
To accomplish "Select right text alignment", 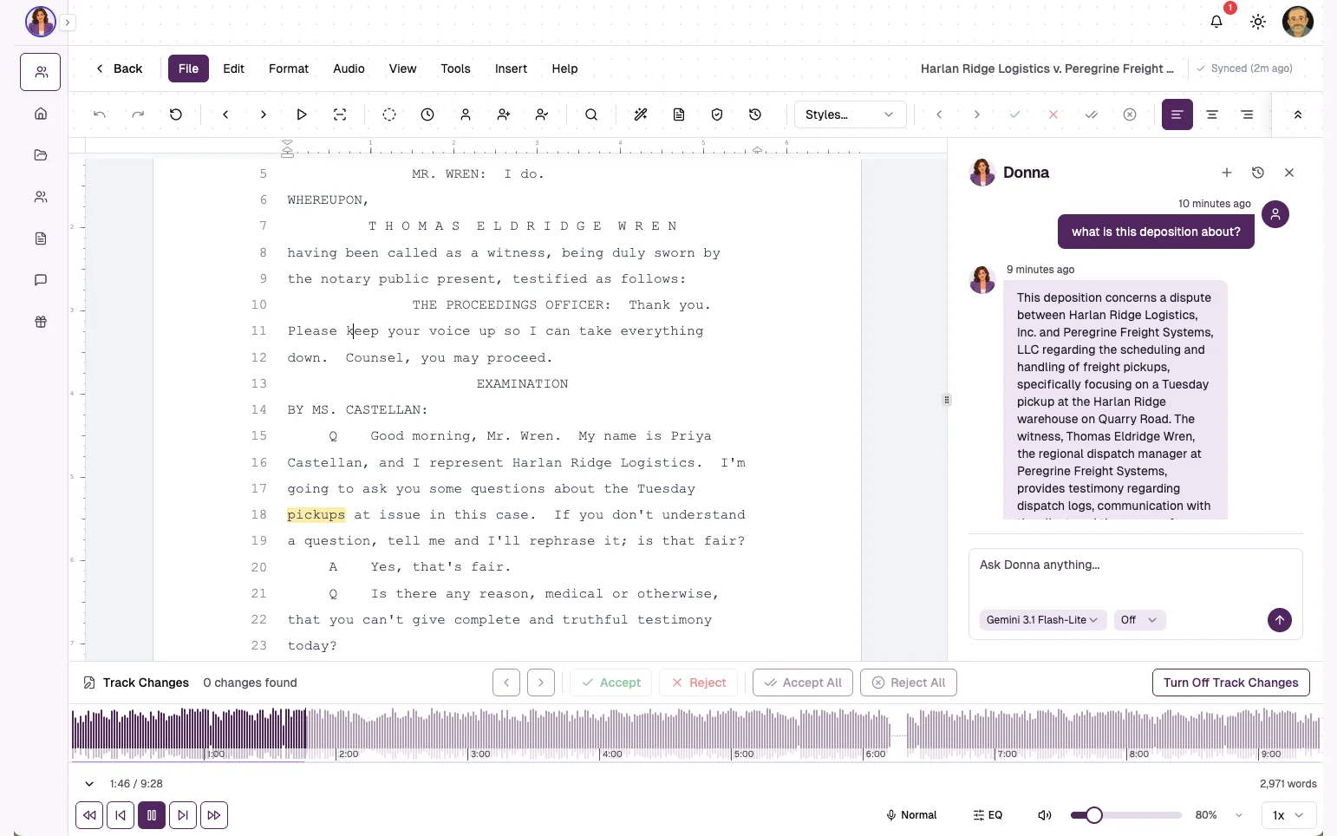I will tap(1247, 114).
